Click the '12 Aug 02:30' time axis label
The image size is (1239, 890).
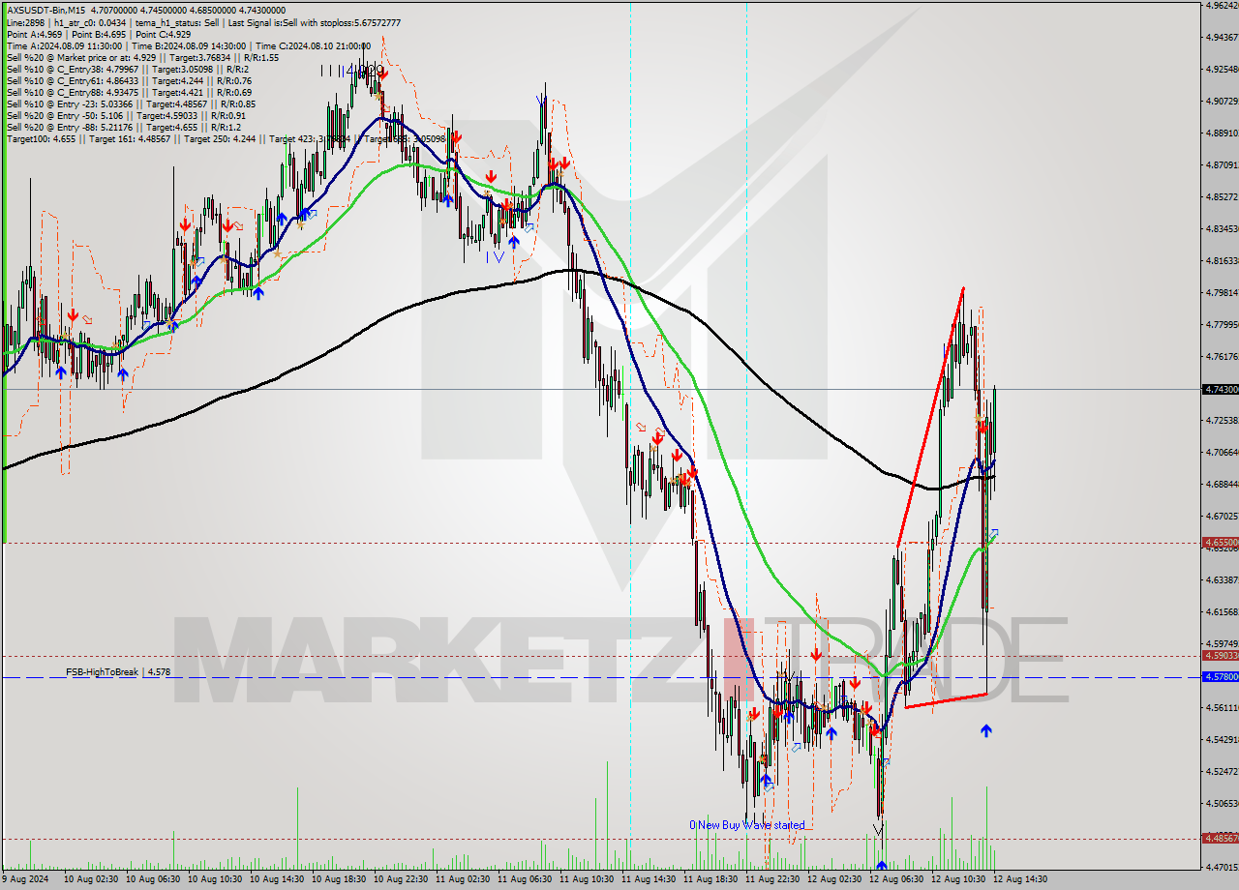834,879
